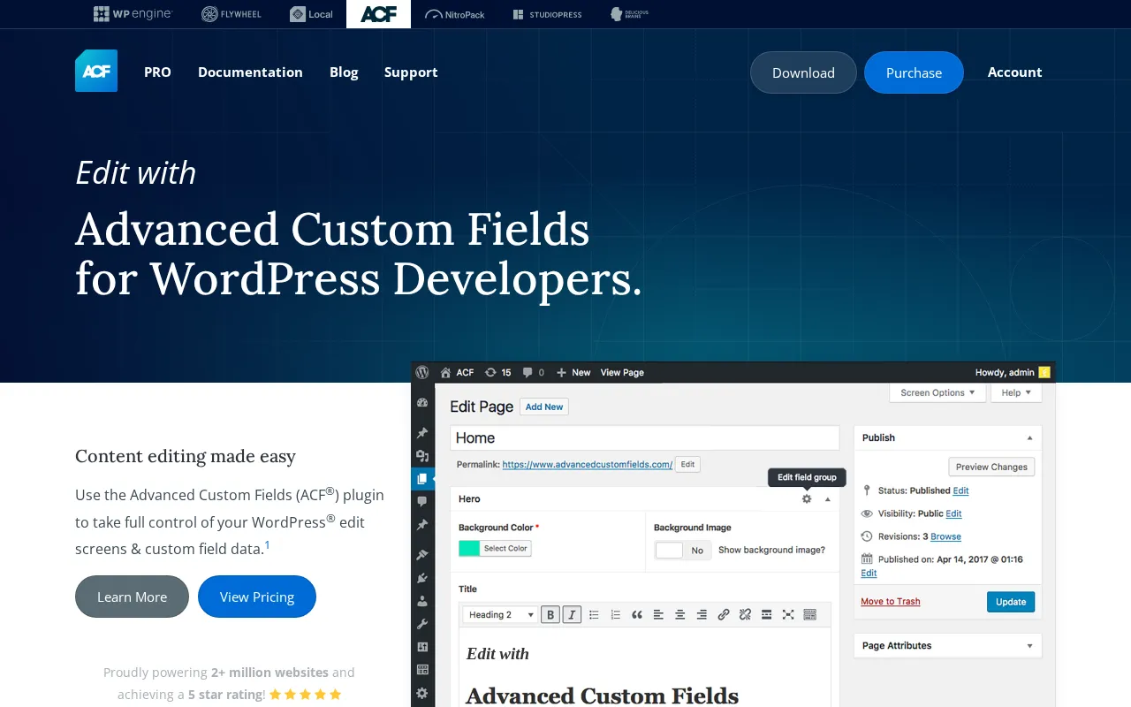Click the Download button
The height and width of the screenshot is (707, 1131).
click(x=803, y=72)
